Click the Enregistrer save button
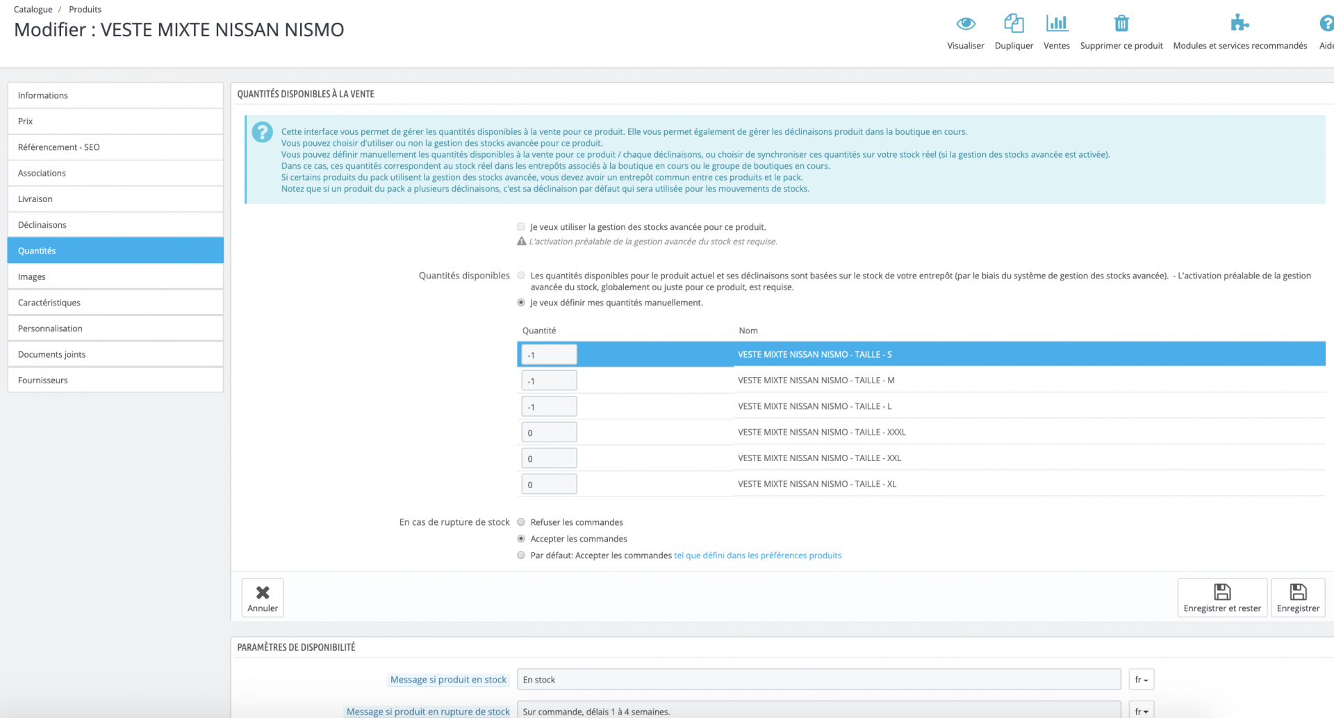The image size is (1334, 718). (1298, 597)
